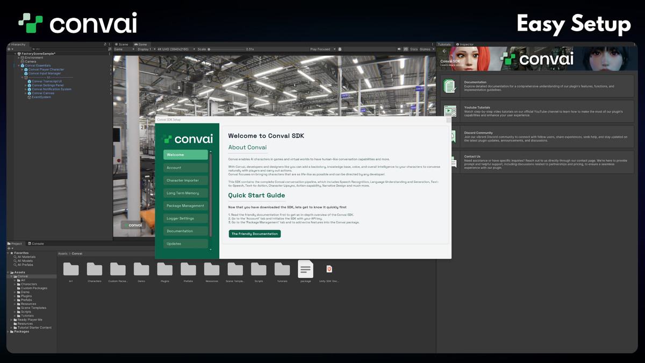Image resolution: width=645 pixels, height=363 pixels.
Task: Expand Convai Notification System in the Hierarchy
Action: (26, 89)
